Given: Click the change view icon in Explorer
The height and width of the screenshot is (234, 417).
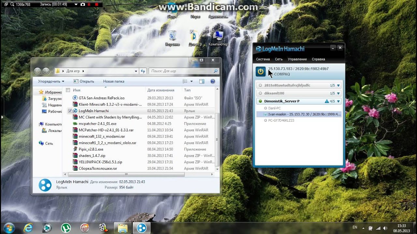Looking at the screenshot, I should 185,81.
